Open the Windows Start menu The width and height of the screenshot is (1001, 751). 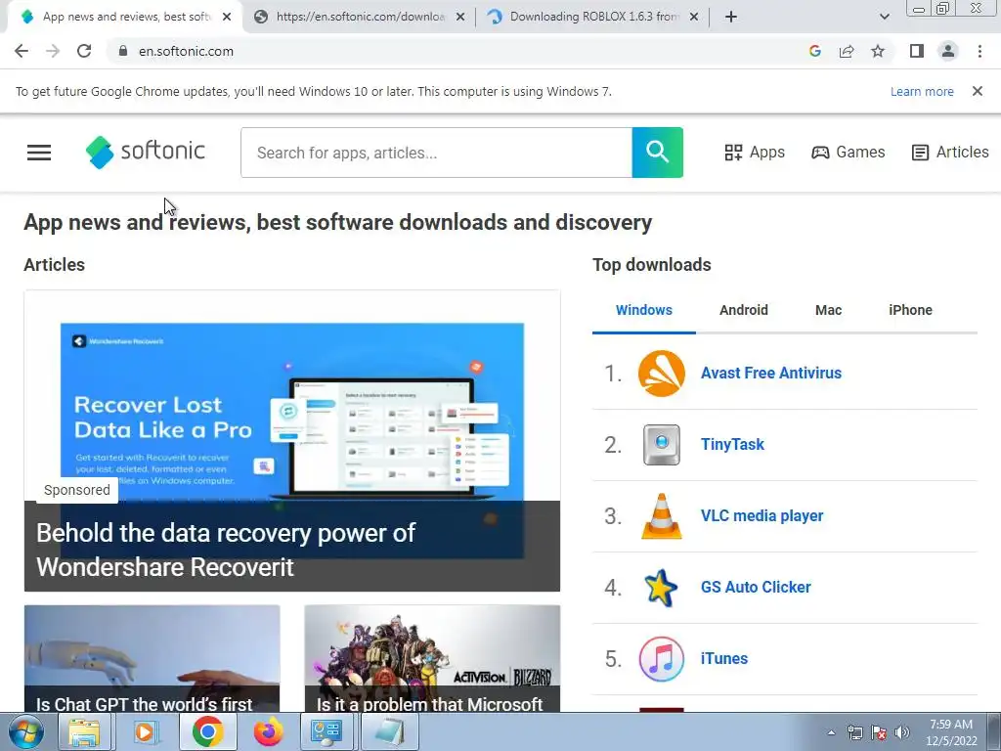click(24, 731)
